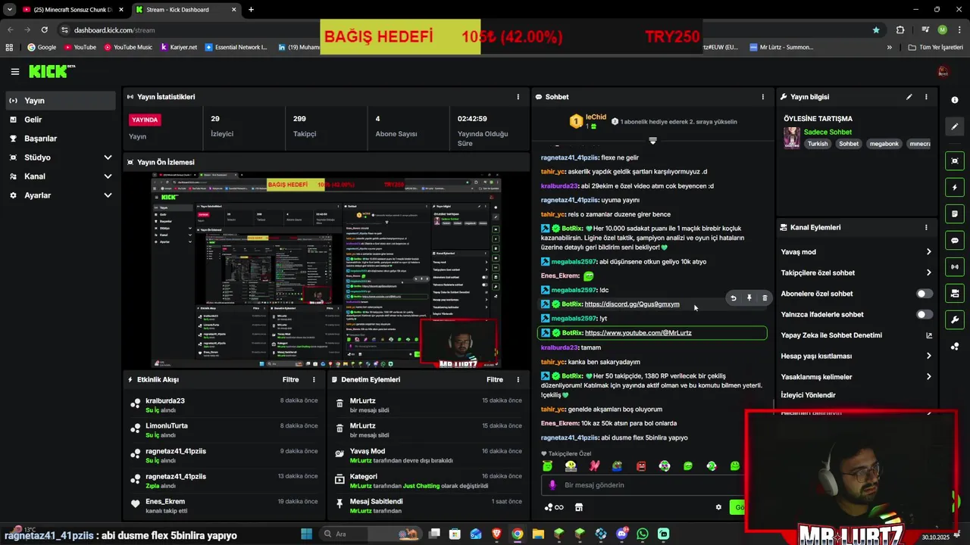The width and height of the screenshot is (970, 545).
Task: Collapse the gift leaderboard chevron
Action: [x=652, y=141]
